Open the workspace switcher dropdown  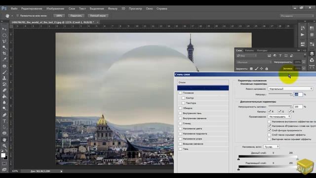297,16
